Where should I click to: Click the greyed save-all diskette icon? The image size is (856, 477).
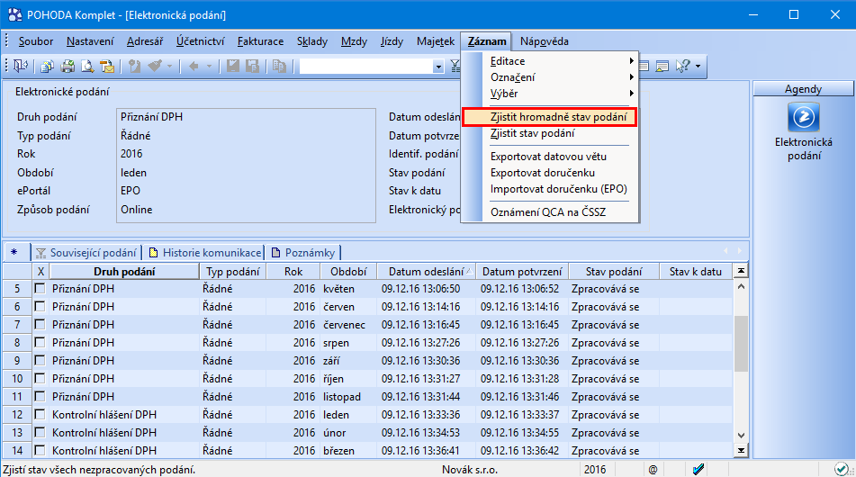click(x=252, y=66)
